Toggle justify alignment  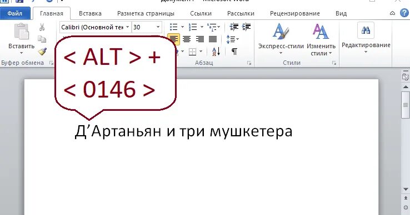[213, 39]
